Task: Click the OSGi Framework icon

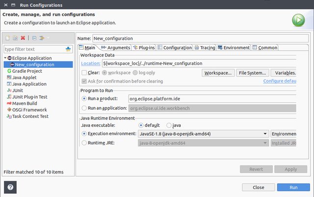Action: pyautogui.click(x=9, y=110)
